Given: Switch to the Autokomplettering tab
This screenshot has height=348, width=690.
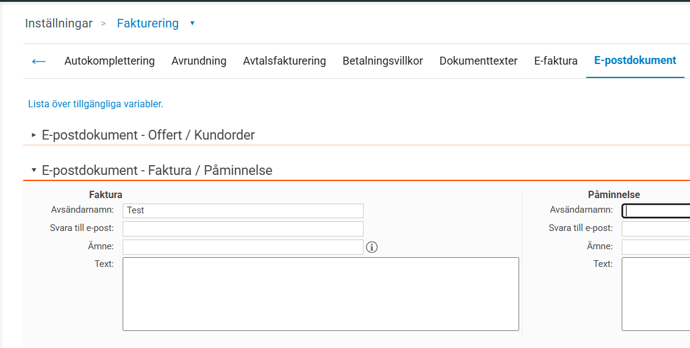Looking at the screenshot, I should [x=109, y=61].
